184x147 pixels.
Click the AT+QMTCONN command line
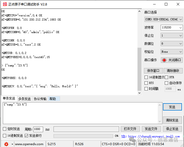(x=30, y=32)
